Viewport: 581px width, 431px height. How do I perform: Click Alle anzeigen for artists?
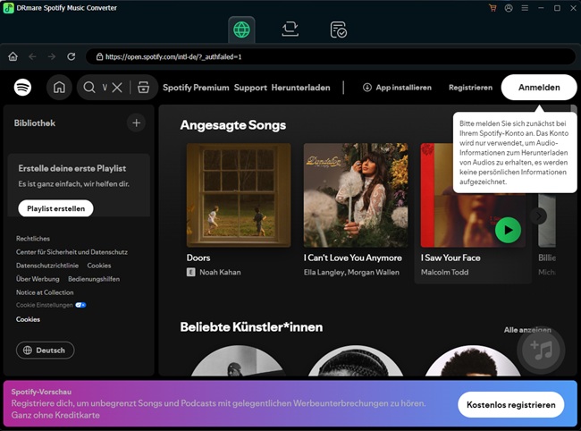[x=527, y=329]
